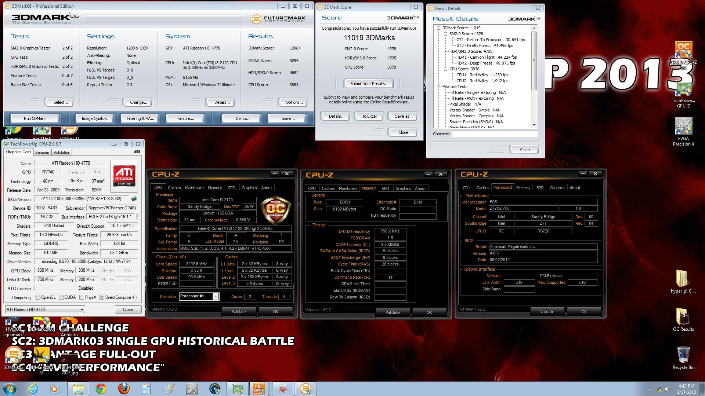Launch Firefox from the taskbar
Screen dimensions: 705x396
click(124, 389)
